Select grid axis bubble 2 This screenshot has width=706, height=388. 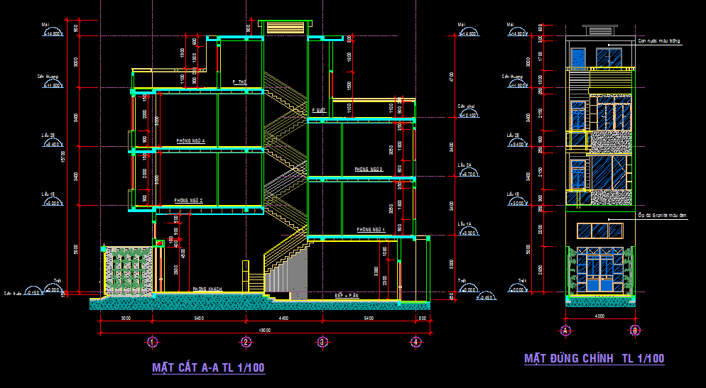245,342
